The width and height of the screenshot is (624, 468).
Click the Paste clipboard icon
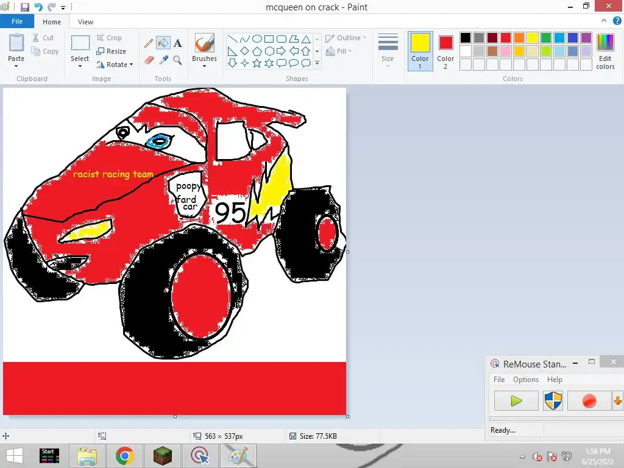pos(16,43)
